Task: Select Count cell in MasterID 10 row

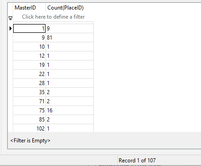Action: pyautogui.click(x=70, y=47)
